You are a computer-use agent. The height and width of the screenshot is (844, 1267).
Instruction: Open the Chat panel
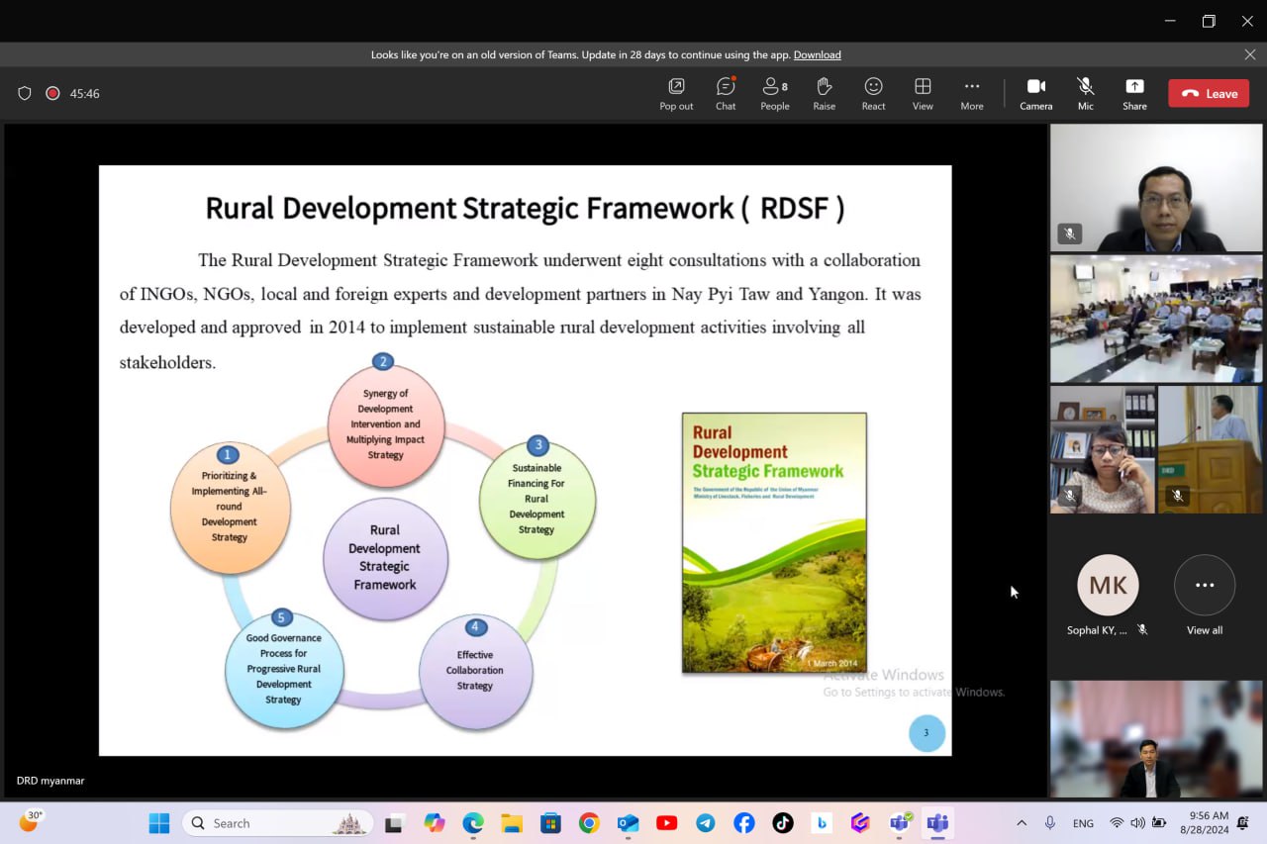726,93
